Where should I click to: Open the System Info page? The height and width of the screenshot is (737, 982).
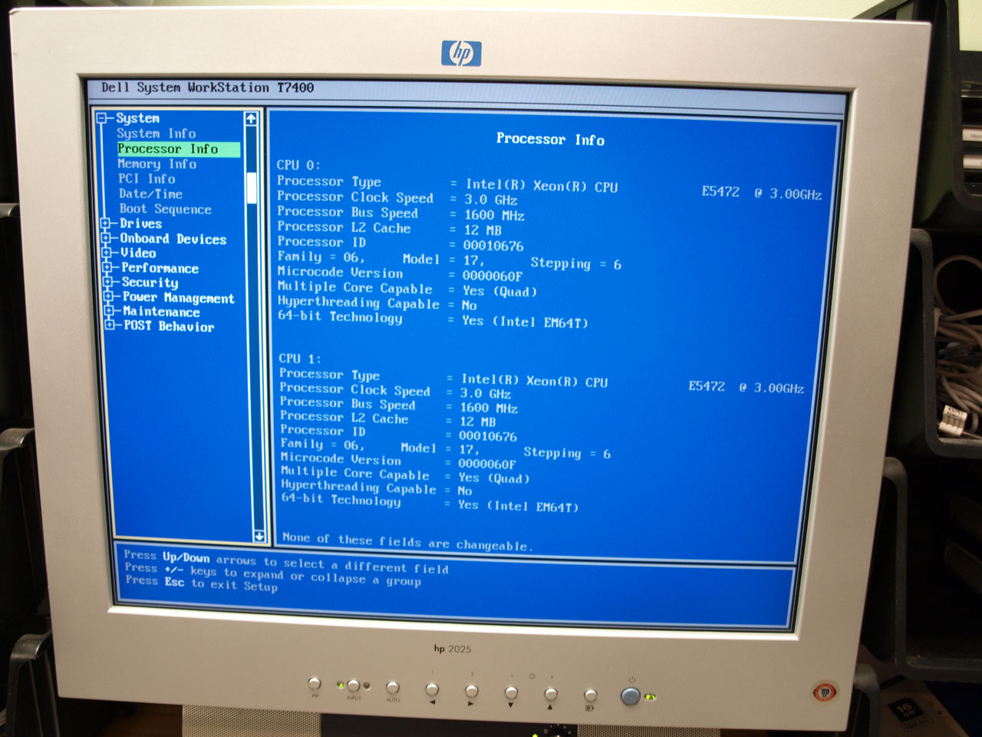[x=157, y=134]
